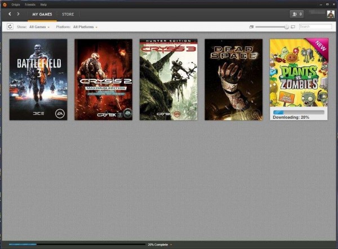Refresh the games library

tap(10, 26)
